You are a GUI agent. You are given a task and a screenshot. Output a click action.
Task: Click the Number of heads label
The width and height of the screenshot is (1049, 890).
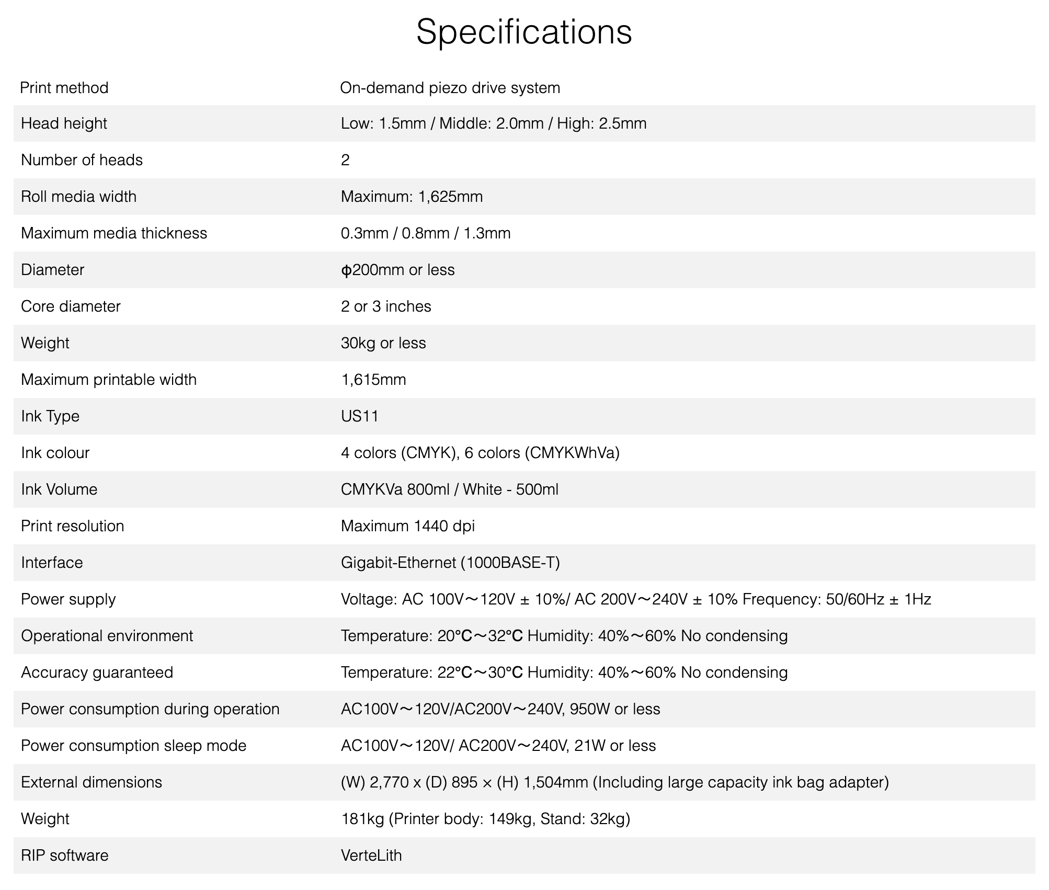pos(82,160)
